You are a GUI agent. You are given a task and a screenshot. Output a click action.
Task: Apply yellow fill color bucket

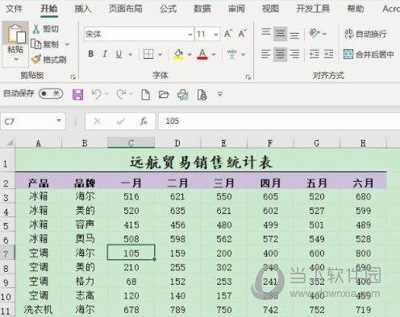178,54
